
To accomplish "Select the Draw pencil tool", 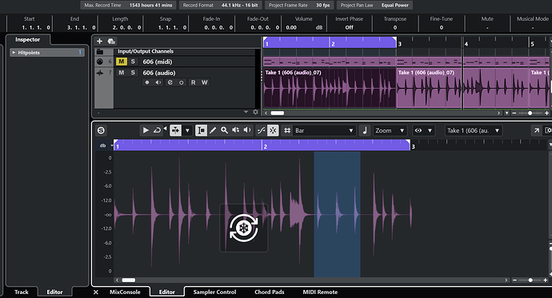I will (213, 130).
